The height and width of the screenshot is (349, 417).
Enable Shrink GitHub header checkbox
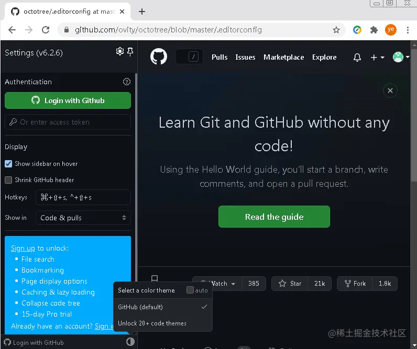click(x=8, y=180)
